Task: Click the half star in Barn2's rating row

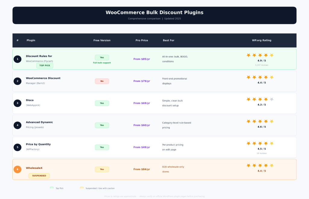Action: (x=272, y=77)
